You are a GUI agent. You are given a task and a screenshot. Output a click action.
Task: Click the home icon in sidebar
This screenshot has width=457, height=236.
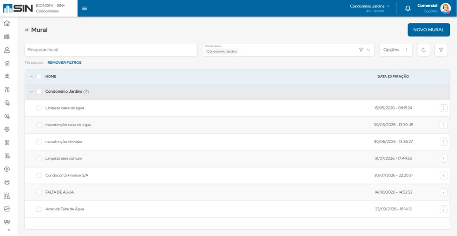[x=7, y=23]
